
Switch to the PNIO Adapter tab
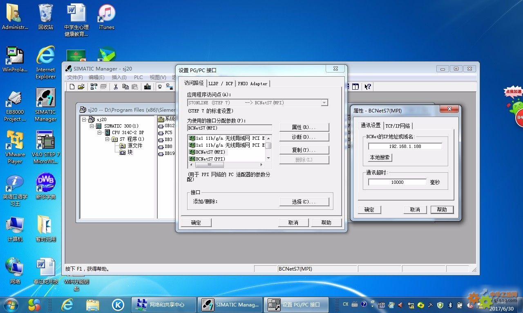(253, 84)
